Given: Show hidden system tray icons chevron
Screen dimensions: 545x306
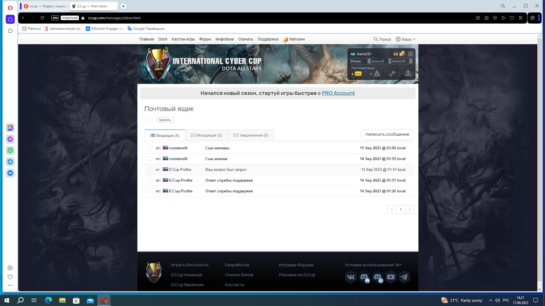Looking at the screenshot, I should (491, 300).
